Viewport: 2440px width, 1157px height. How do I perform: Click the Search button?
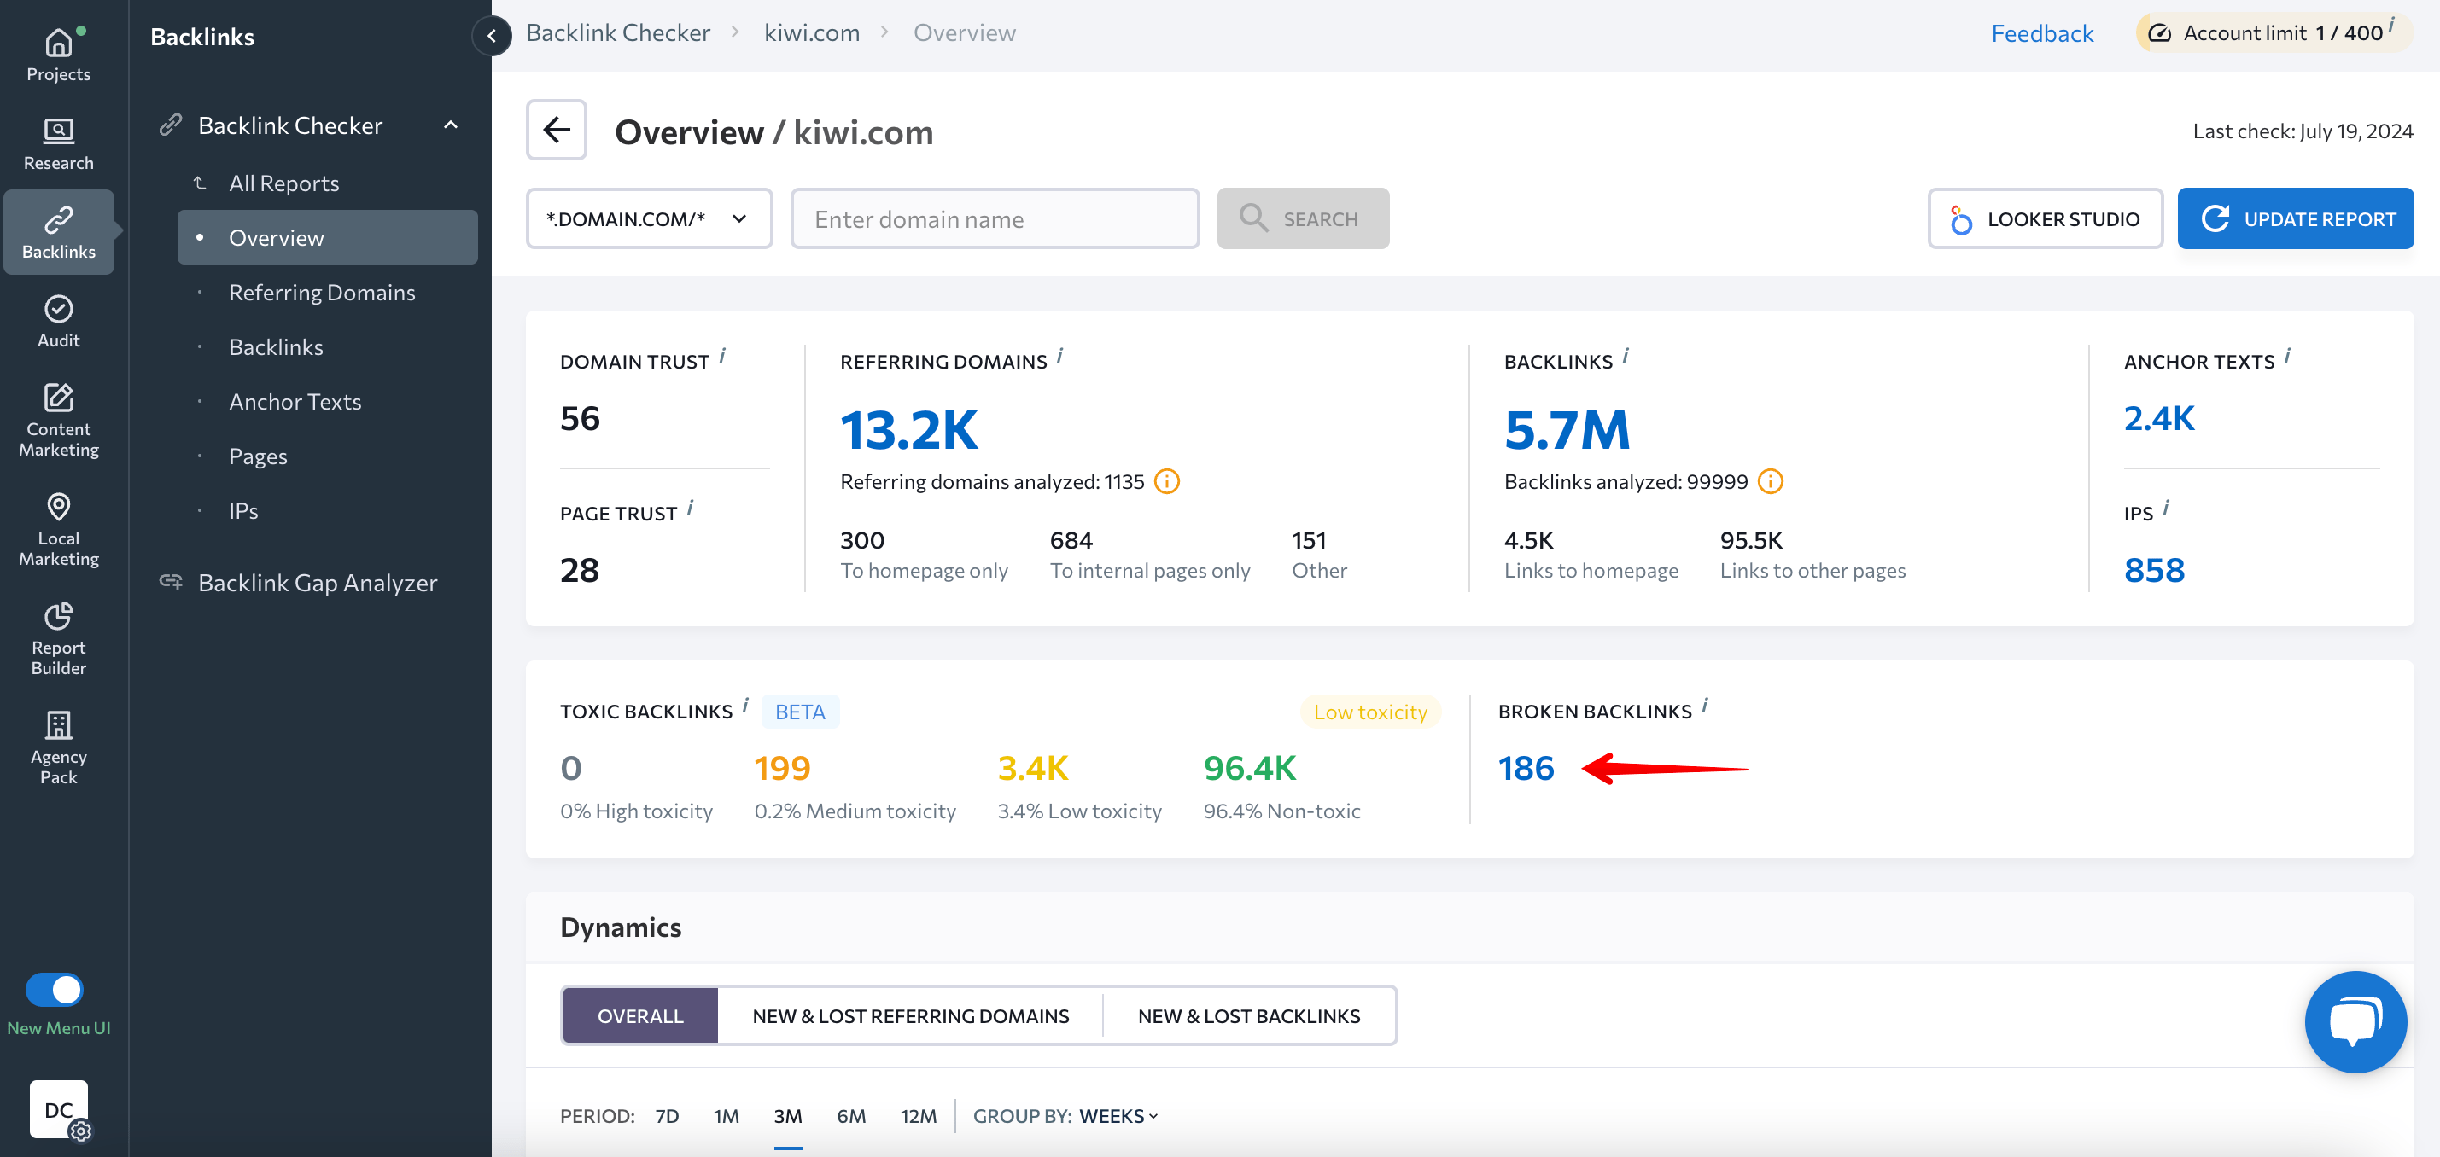point(1303,218)
